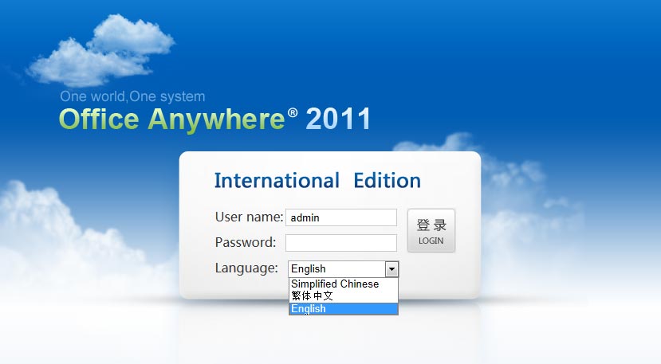
Task: Toggle the Language dropdown arrow
Action: [x=391, y=268]
